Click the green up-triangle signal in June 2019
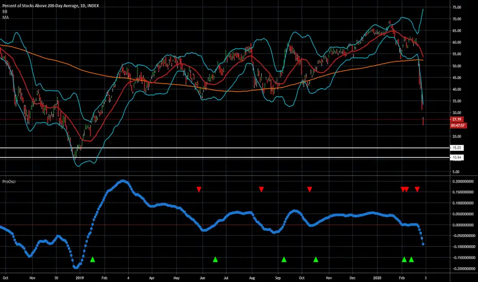This screenshot has width=478, height=282. pyautogui.click(x=215, y=259)
